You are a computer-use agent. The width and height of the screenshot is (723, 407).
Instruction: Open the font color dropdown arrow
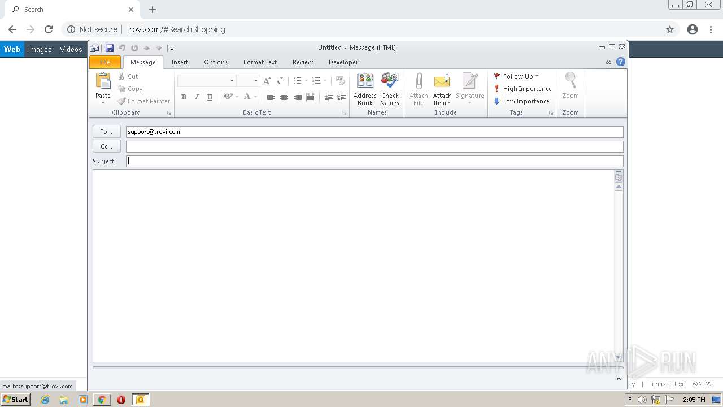pos(255,97)
